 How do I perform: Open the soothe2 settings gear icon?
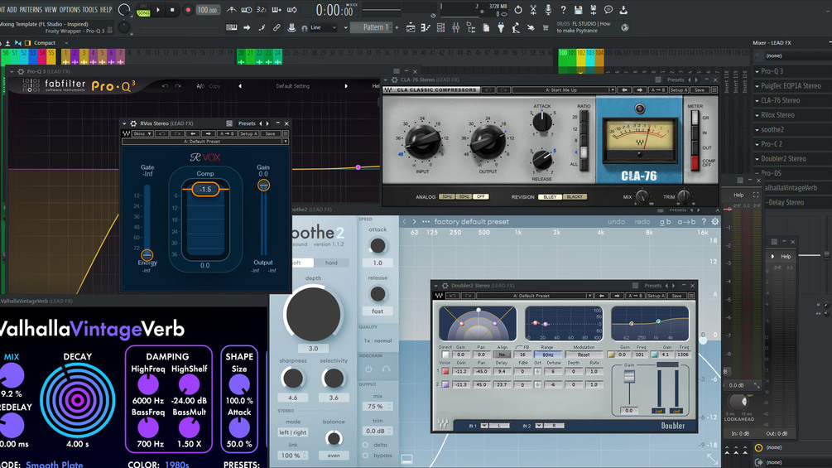[714, 222]
